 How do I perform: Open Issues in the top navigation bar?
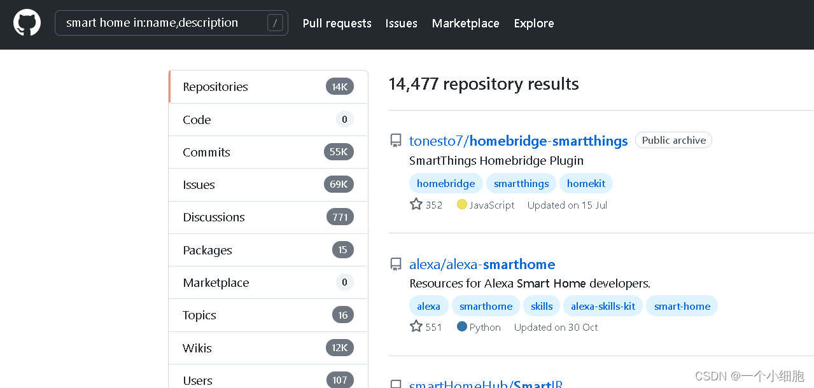tap(401, 24)
